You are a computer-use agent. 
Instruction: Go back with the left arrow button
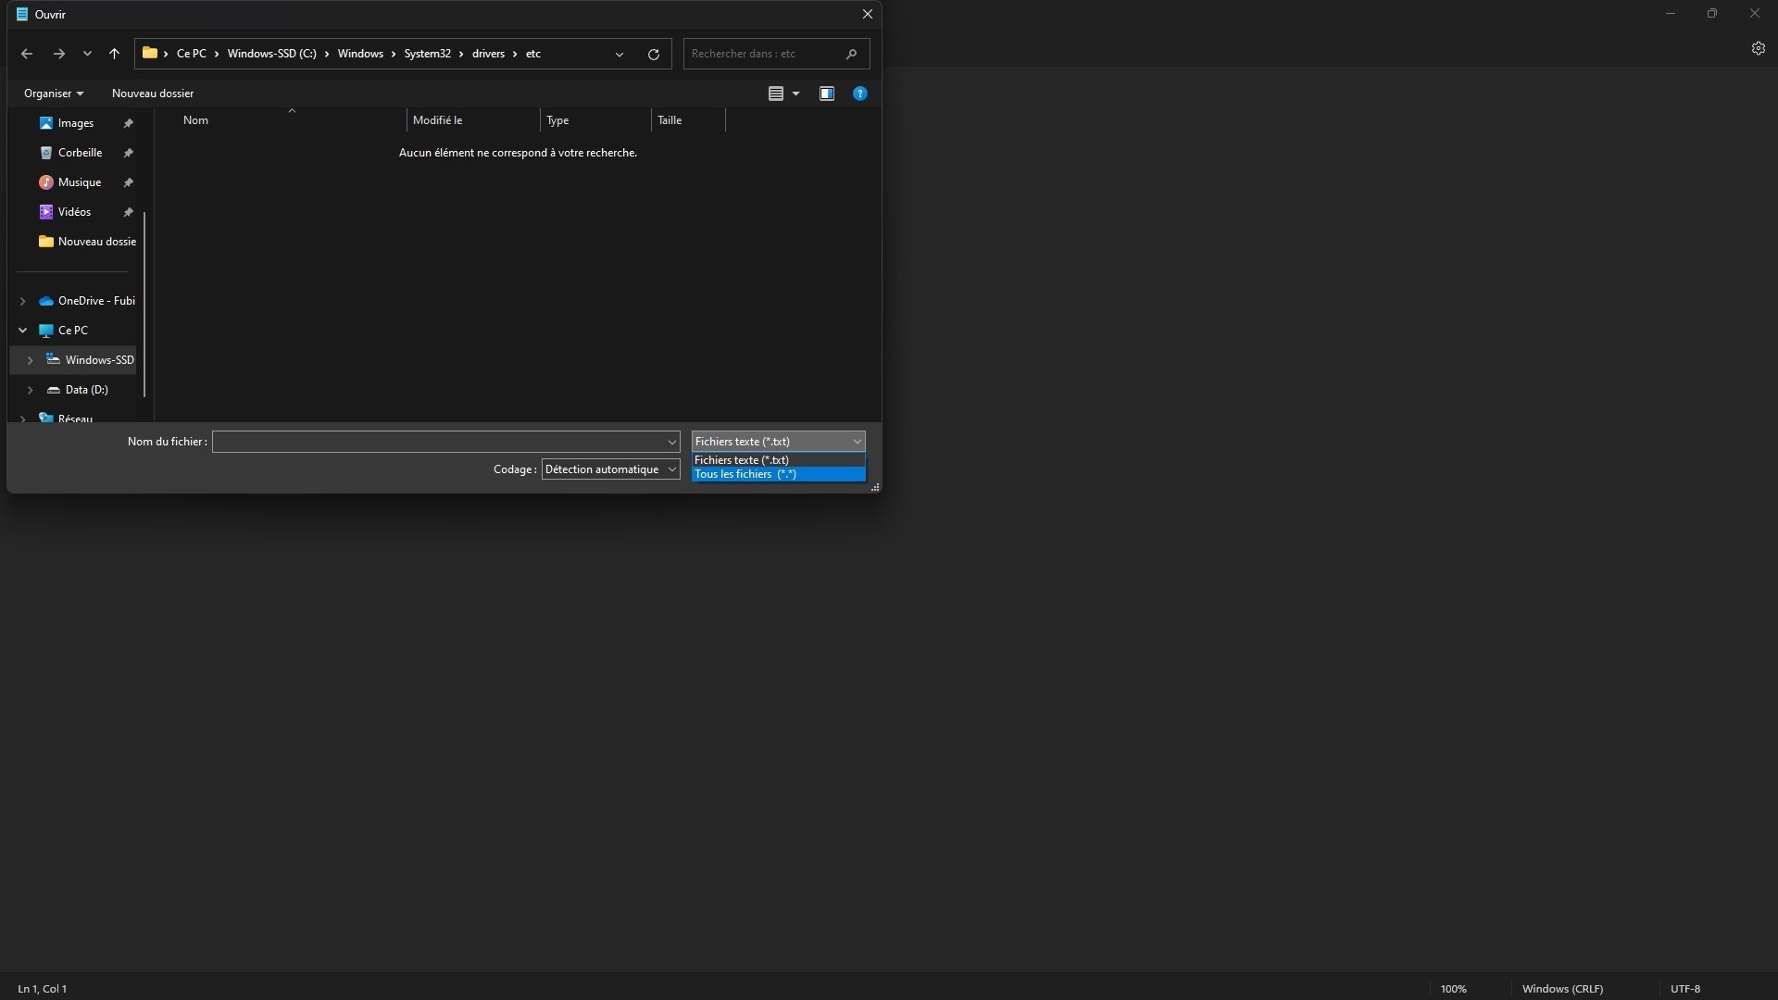point(26,54)
